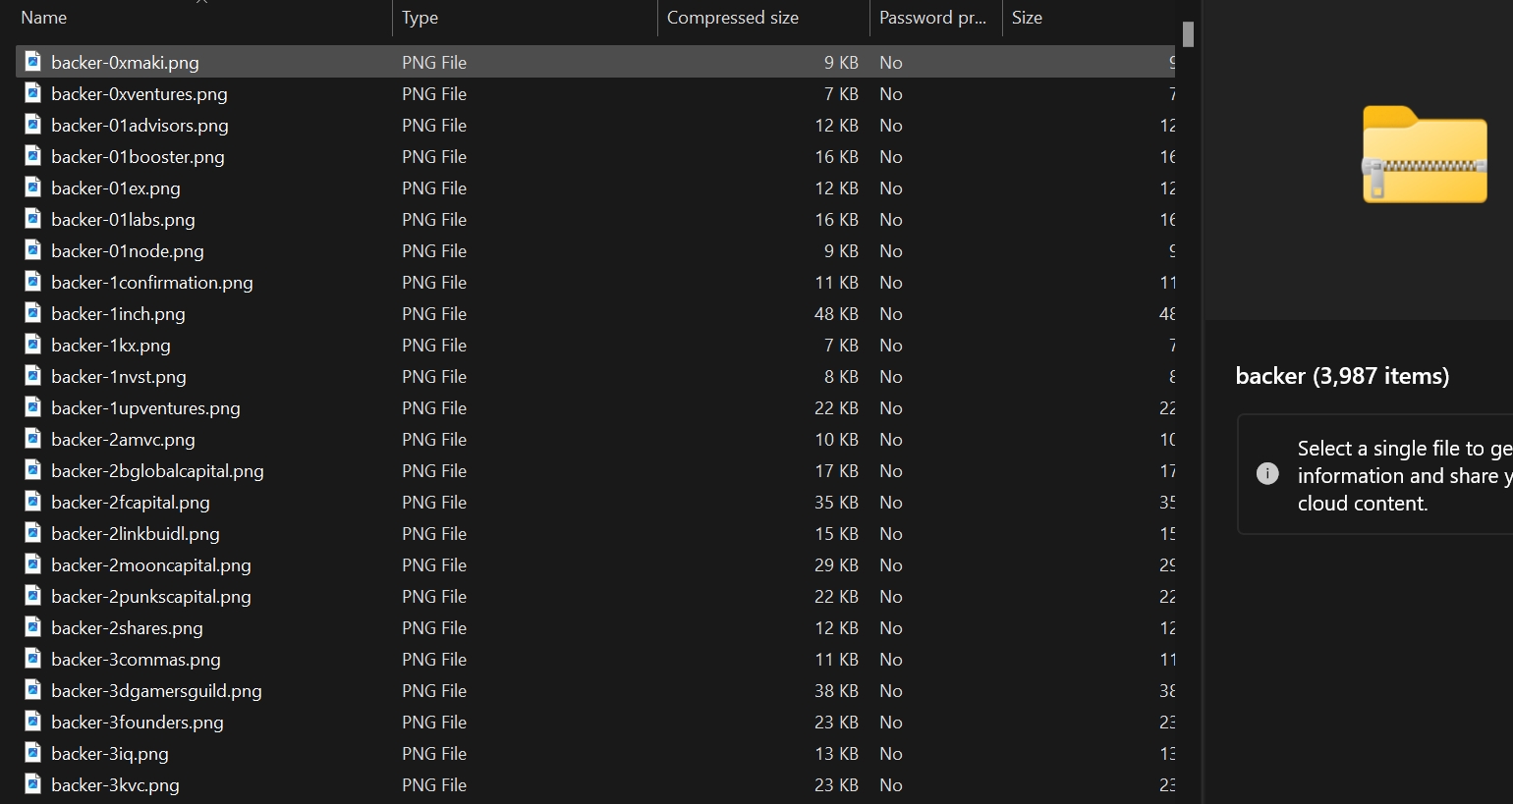Viewport: 1513px width, 804px height.
Task: Select backer-3dgamersguild.png row
Action: 595,690
